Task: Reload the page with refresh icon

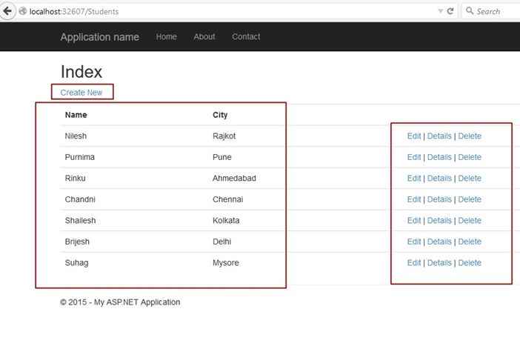Action: 450,11
